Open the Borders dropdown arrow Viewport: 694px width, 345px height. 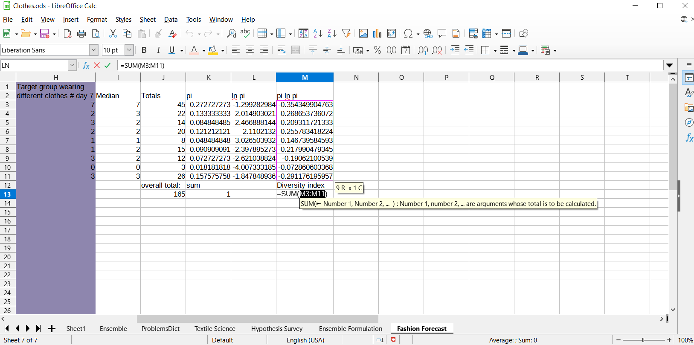[x=495, y=51]
